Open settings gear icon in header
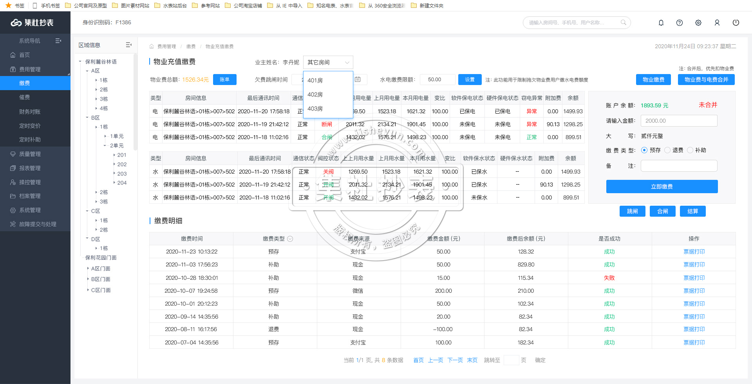 698,23
